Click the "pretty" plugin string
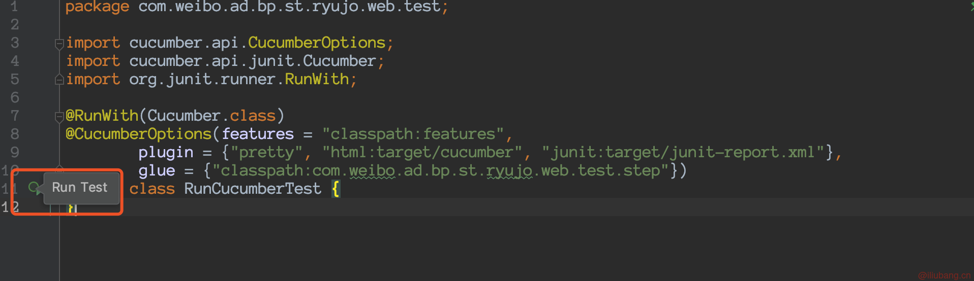The width and height of the screenshot is (974, 281). (266, 152)
